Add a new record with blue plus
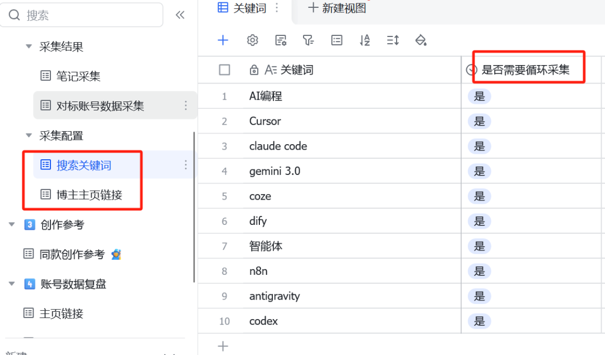This screenshot has height=355, width=605. [x=223, y=40]
